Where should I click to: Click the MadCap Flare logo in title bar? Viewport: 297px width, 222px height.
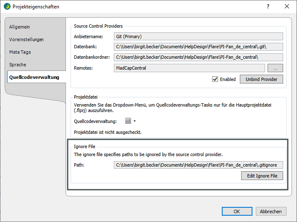pos(7,7)
